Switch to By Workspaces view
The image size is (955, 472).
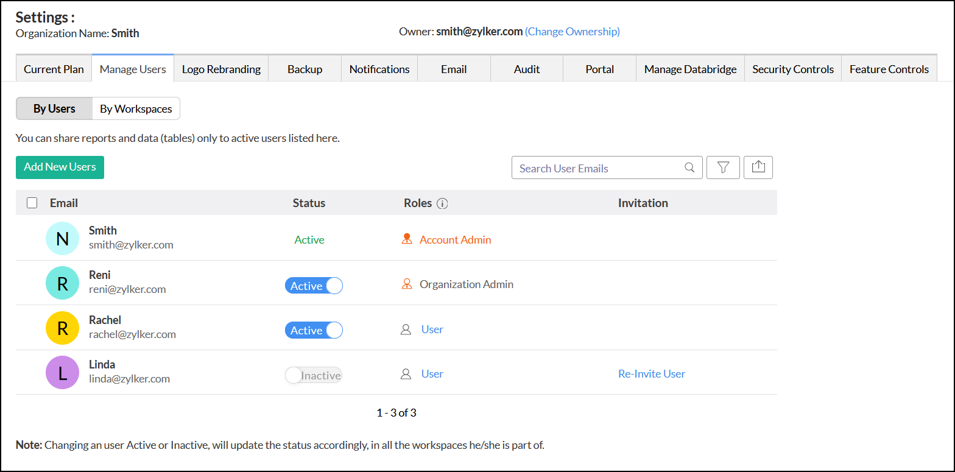point(136,109)
